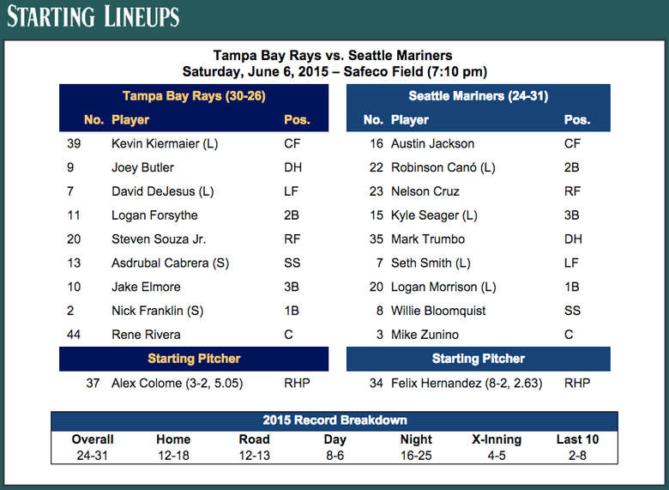Viewport: 669px width, 490px height.
Task: Click the game title Tampa Bay Rays vs. Seattle Mariners
Action: point(333,56)
